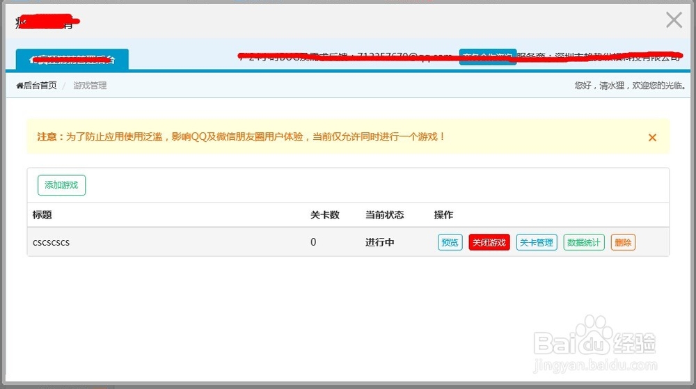Open 关卡管理 for cscscscs

click(x=536, y=242)
